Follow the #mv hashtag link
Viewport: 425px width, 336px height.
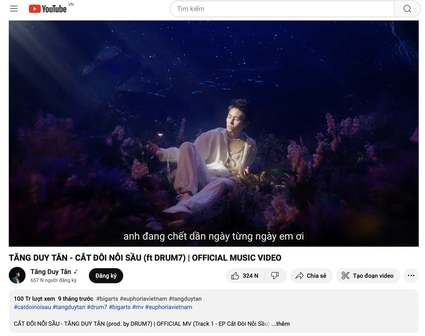coord(138,307)
